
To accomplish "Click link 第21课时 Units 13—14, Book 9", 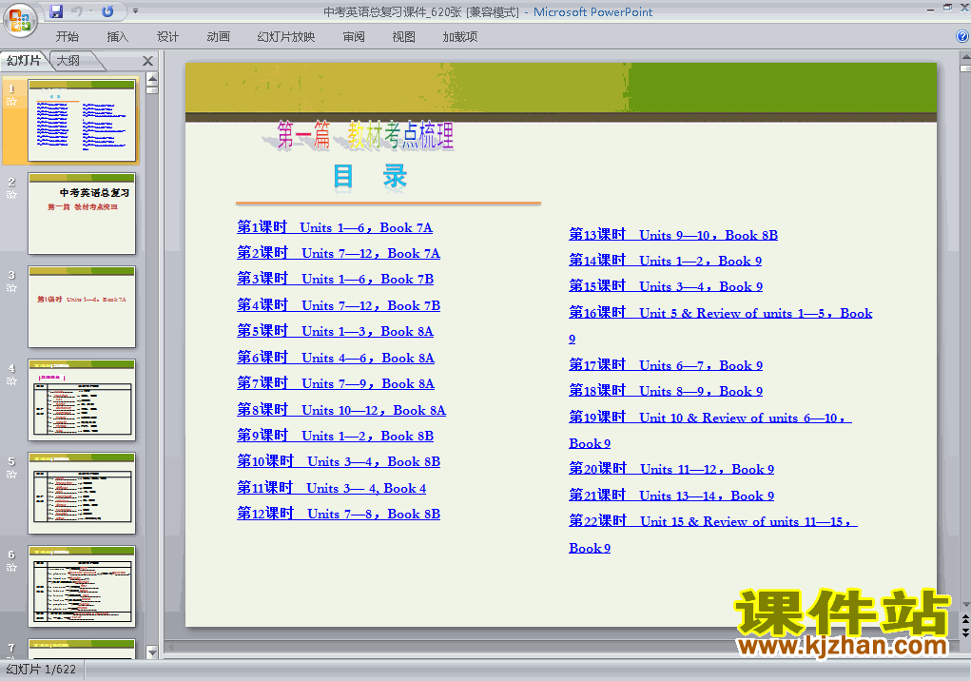I will 671,496.
